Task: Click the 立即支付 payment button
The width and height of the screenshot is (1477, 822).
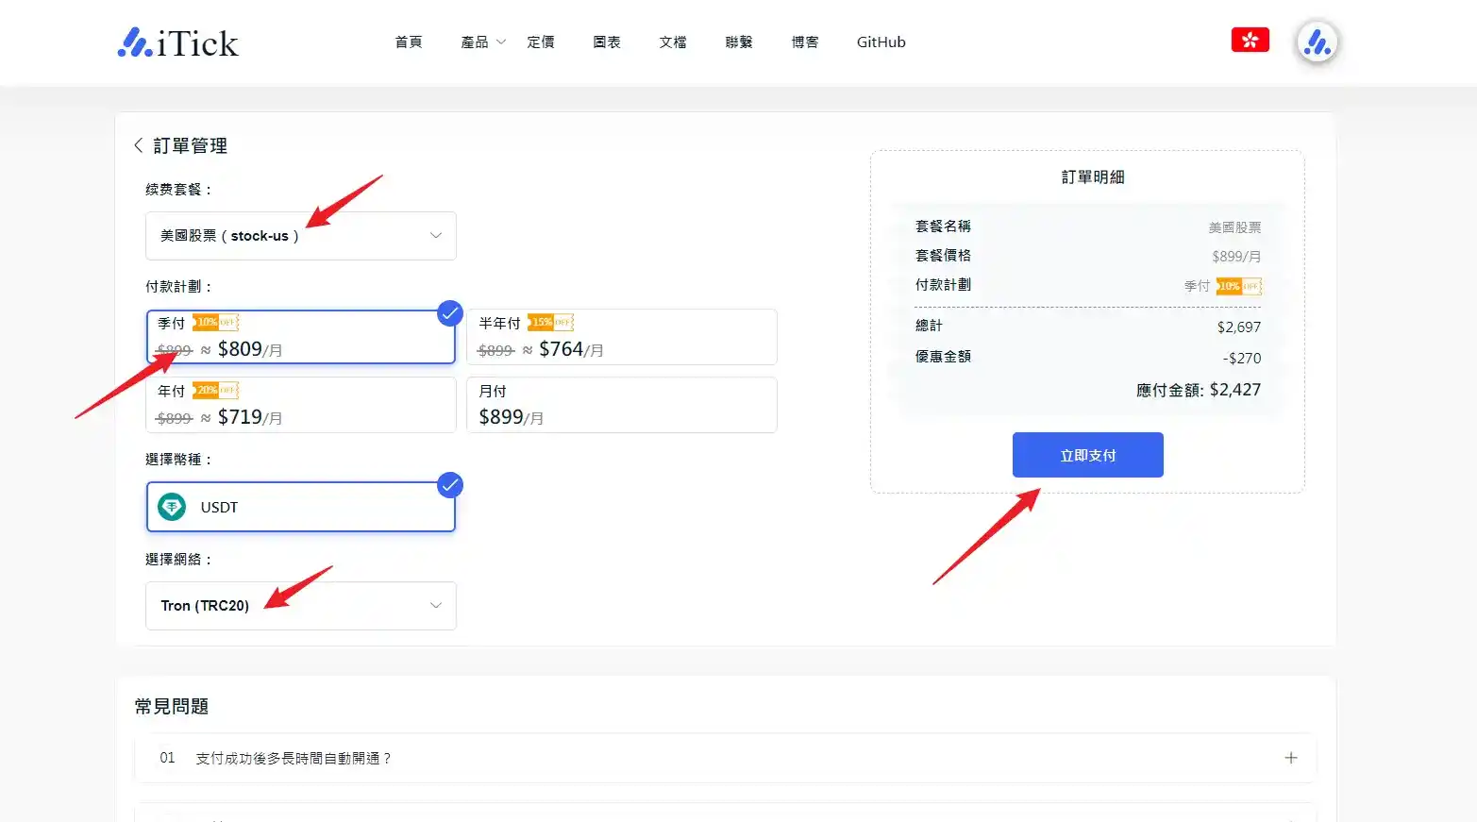Action: click(x=1087, y=455)
